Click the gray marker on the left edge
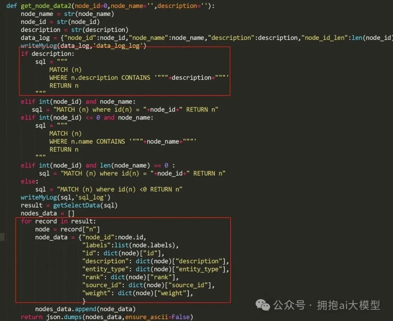Image resolution: width=393 pixels, height=321 pixels. 3,236
